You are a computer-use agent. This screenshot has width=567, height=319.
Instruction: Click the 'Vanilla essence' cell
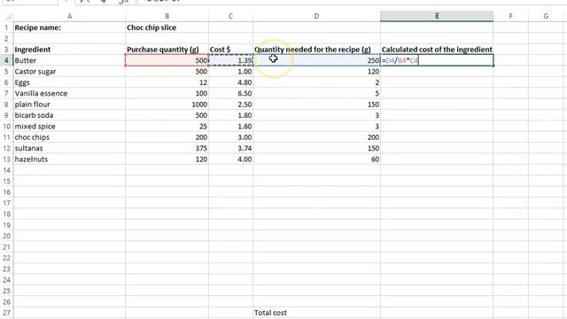69,93
